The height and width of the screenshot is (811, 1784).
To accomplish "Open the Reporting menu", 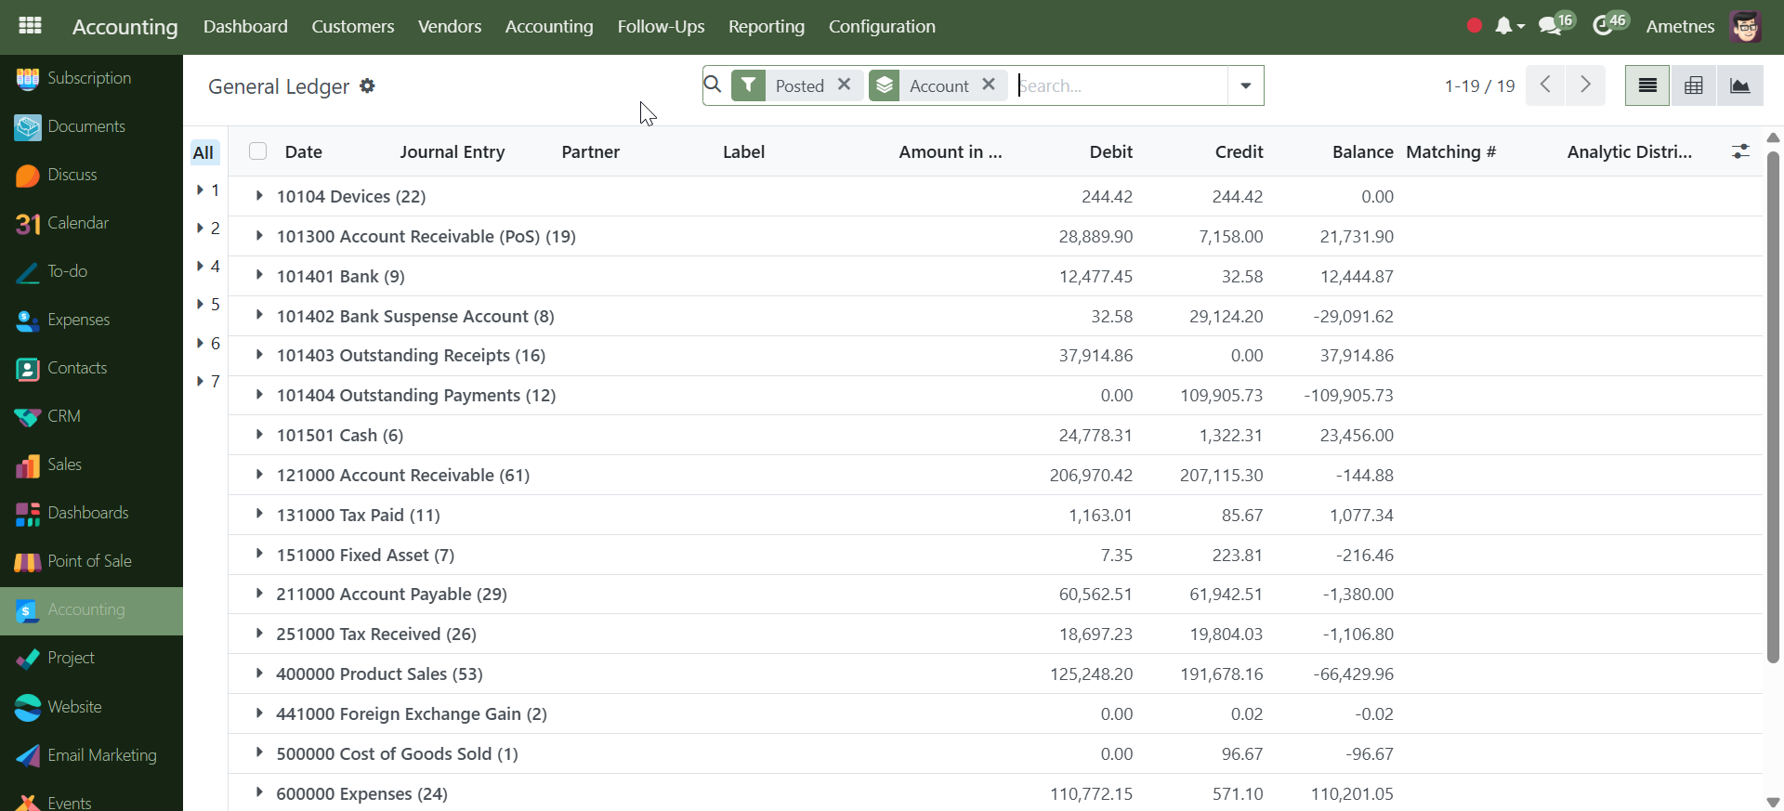I will click(x=766, y=26).
